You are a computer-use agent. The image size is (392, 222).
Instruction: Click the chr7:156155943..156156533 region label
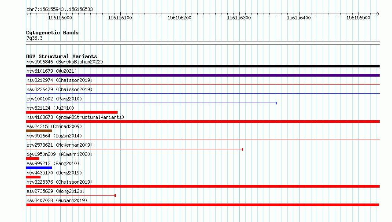coord(59,9)
